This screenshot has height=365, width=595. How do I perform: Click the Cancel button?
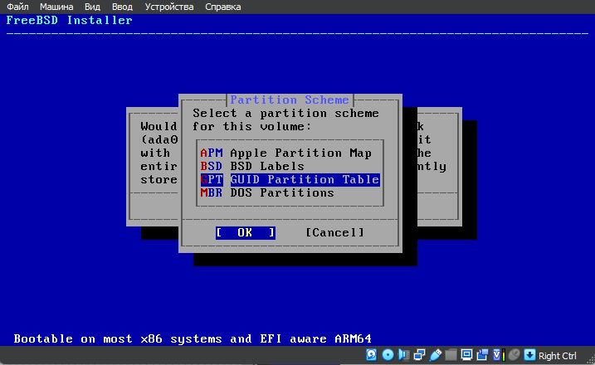tap(334, 232)
